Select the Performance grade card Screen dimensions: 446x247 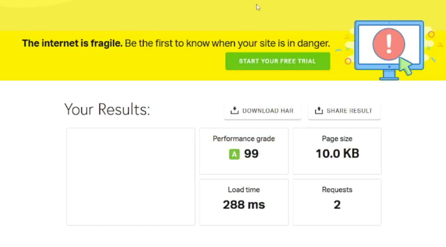pyautogui.click(x=244, y=151)
